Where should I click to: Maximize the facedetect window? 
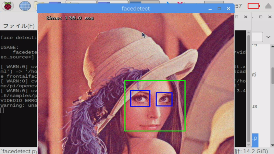click(x=219, y=9)
